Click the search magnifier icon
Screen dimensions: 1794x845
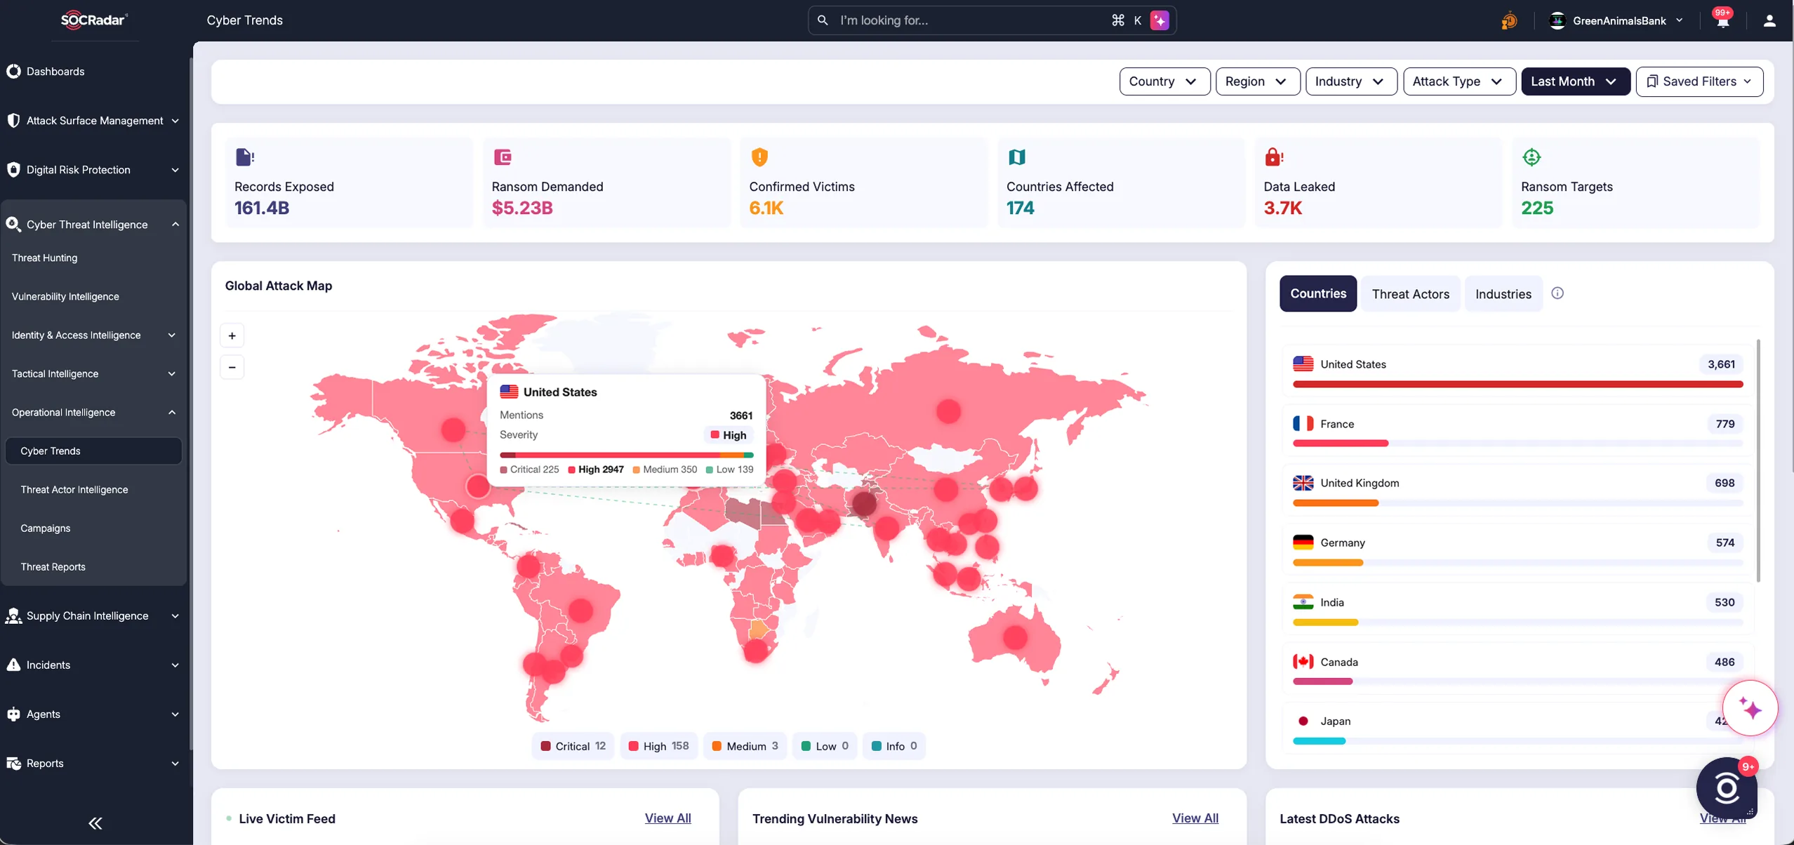click(x=823, y=20)
